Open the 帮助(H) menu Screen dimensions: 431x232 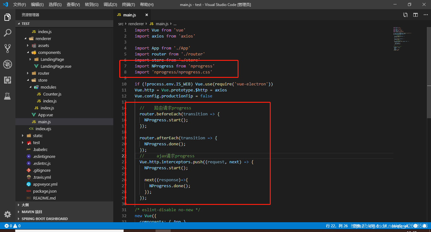coord(147,4)
